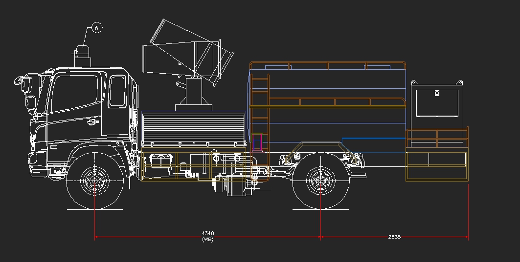
Task: Click the red arrowhead between the two dimensions
Action: point(320,238)
